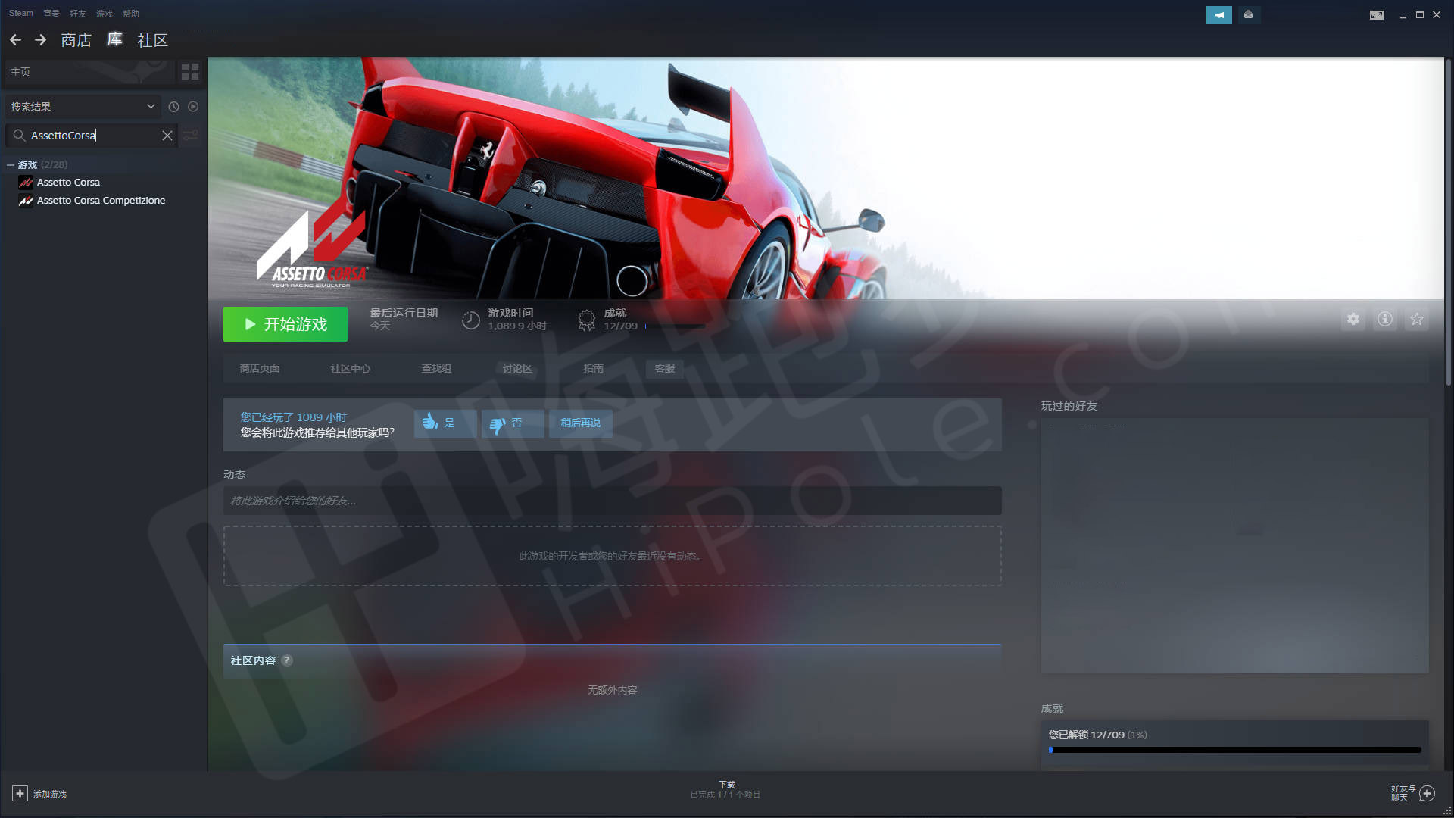Image resolution: width=1454 pixels, height=818 pixels.
Task: Open the 查找组 link
Action: click(x=436, y=368)
